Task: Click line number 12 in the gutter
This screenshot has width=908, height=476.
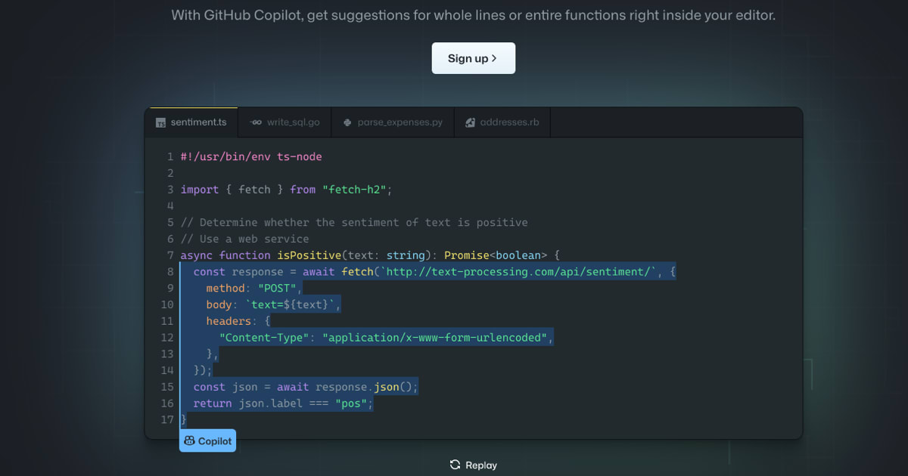Action: pos(167,338)
